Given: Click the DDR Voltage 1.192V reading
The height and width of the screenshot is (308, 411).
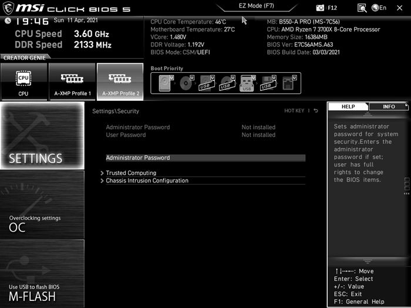Looking at the screenshot, I should click(177, 45).
